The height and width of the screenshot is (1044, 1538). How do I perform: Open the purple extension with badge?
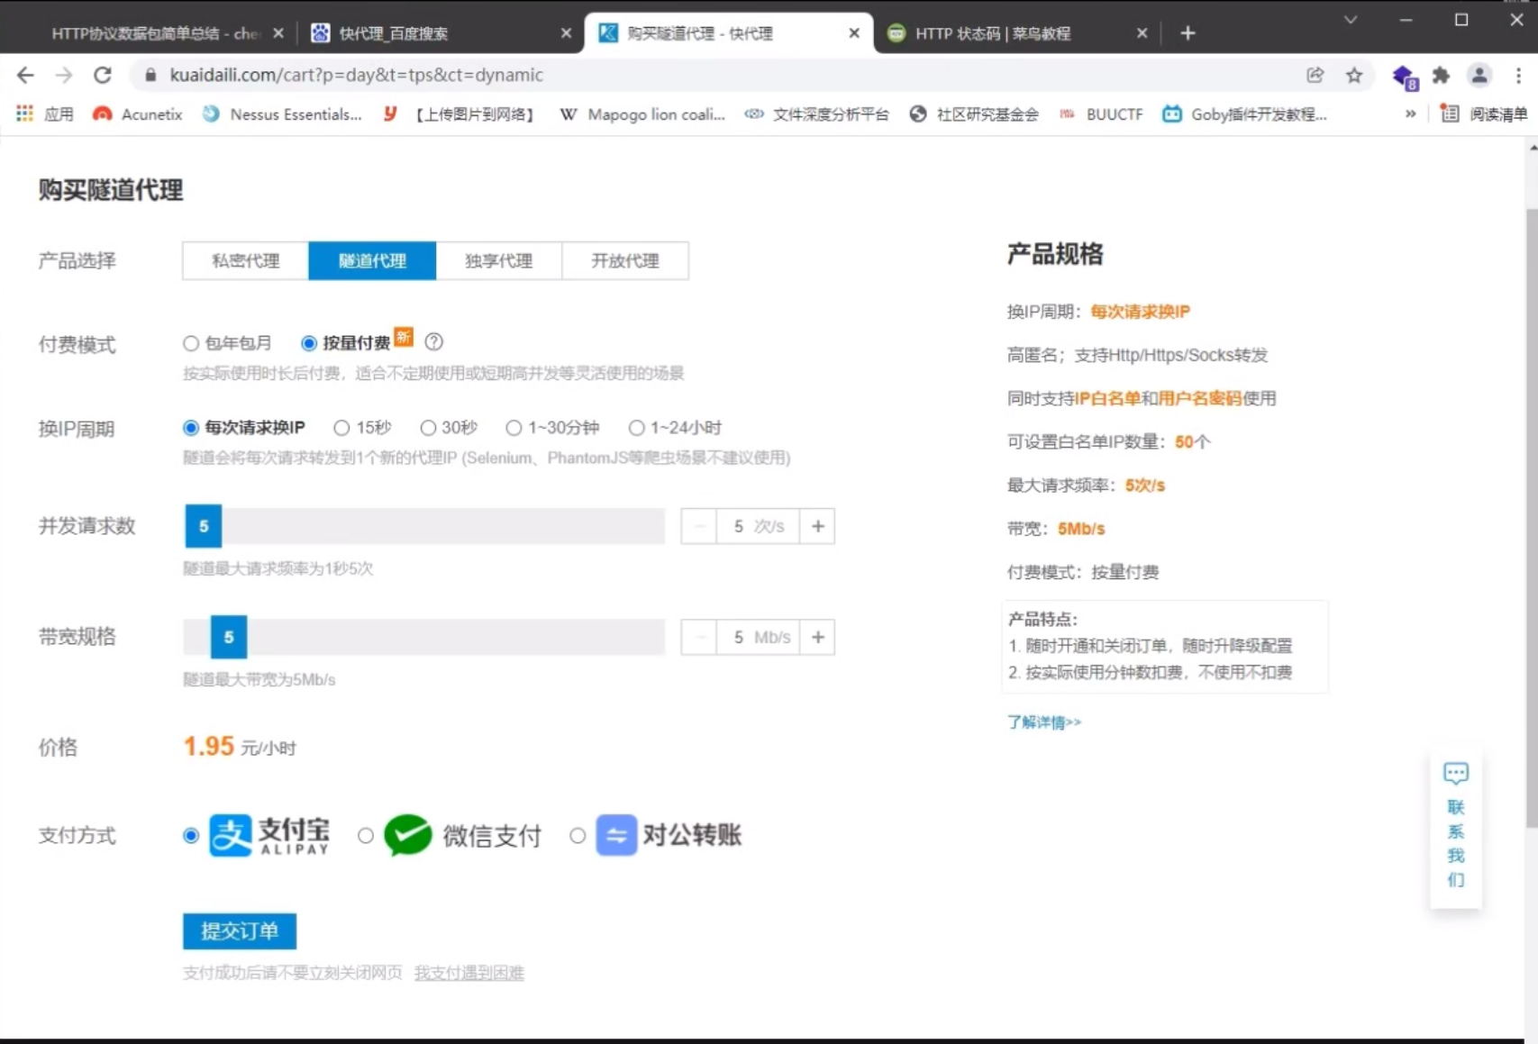(x=1405, y=77)
